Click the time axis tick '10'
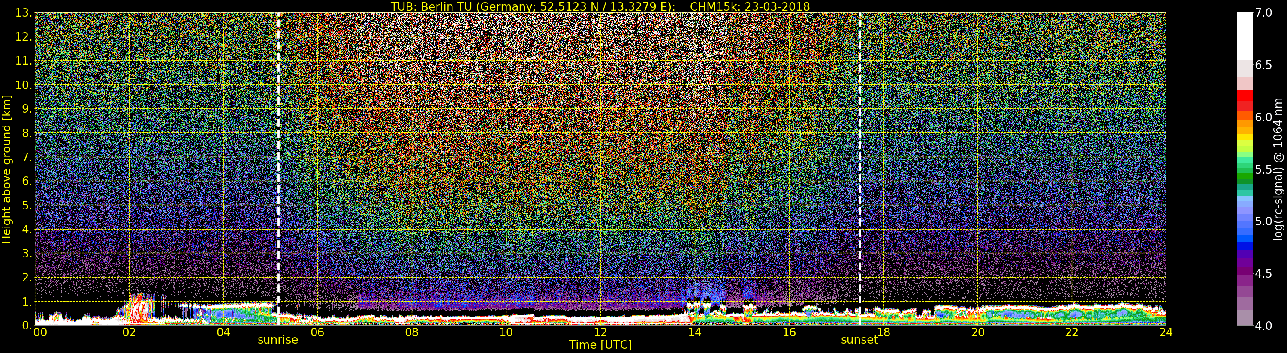 [506, 332]
